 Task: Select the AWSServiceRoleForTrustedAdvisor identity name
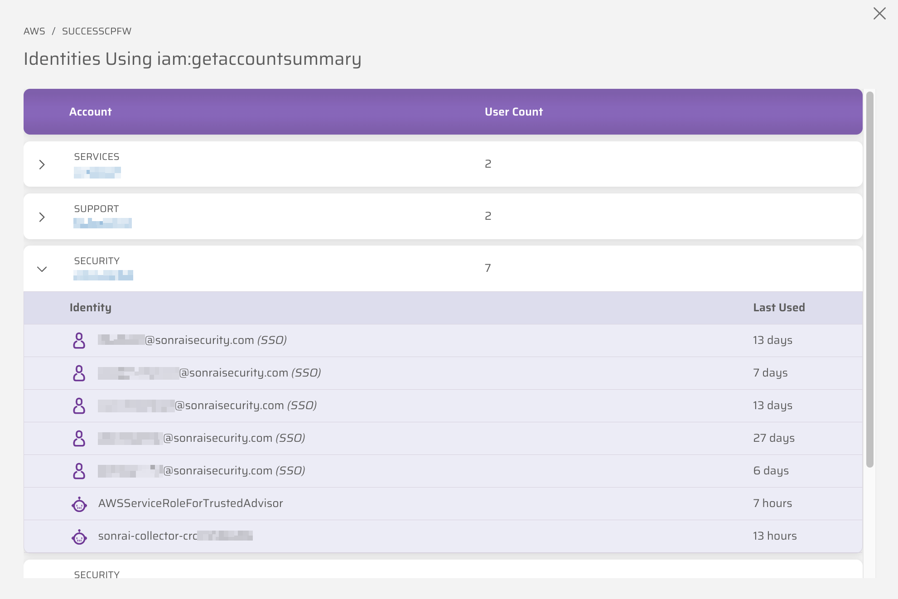[190, 503]
